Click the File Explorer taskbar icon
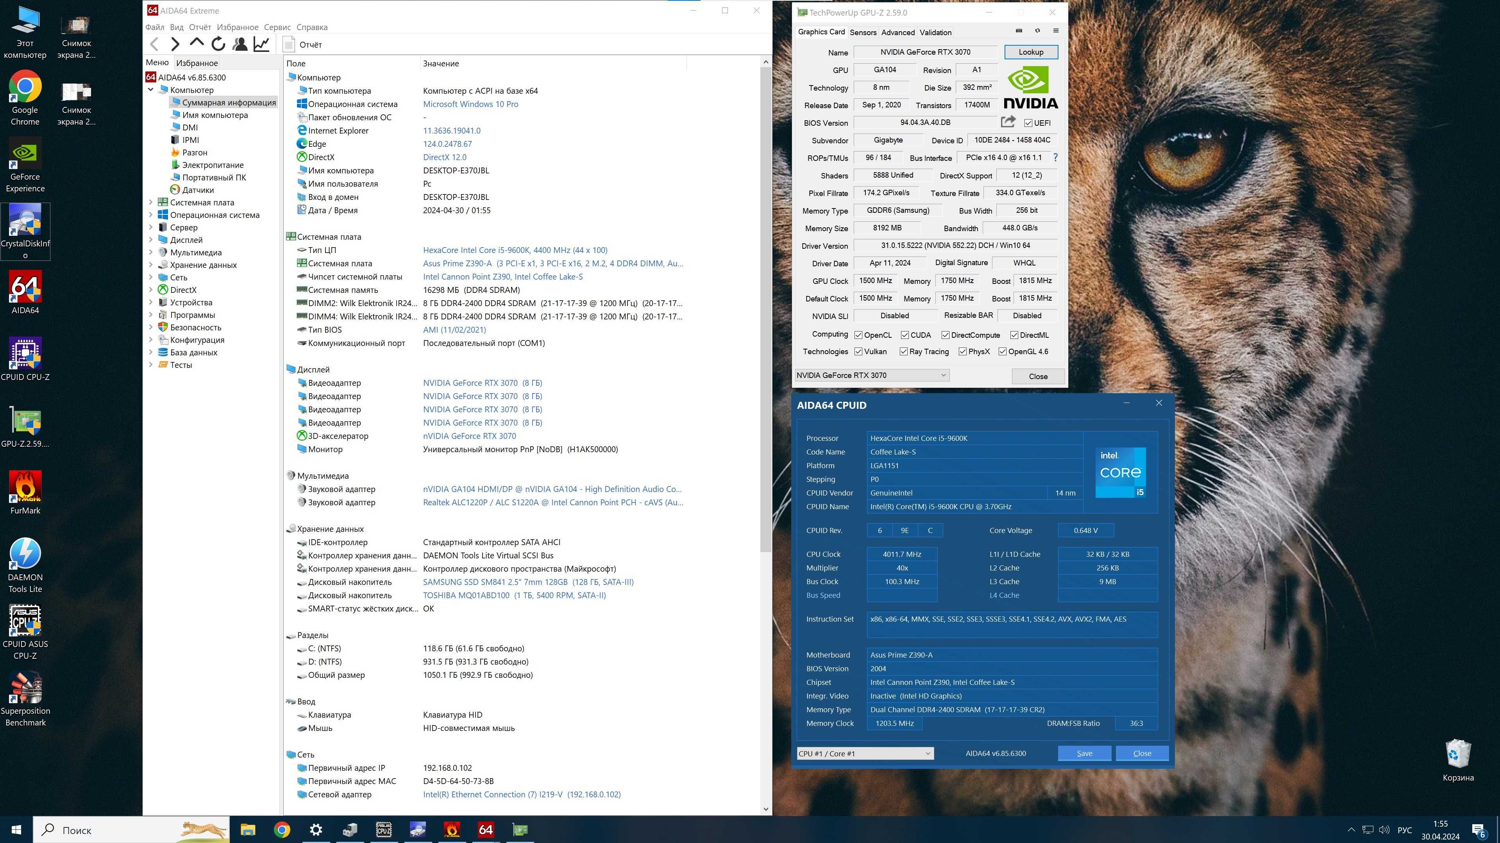Screen dimensions: 1500x843 (x=248, y=830)
